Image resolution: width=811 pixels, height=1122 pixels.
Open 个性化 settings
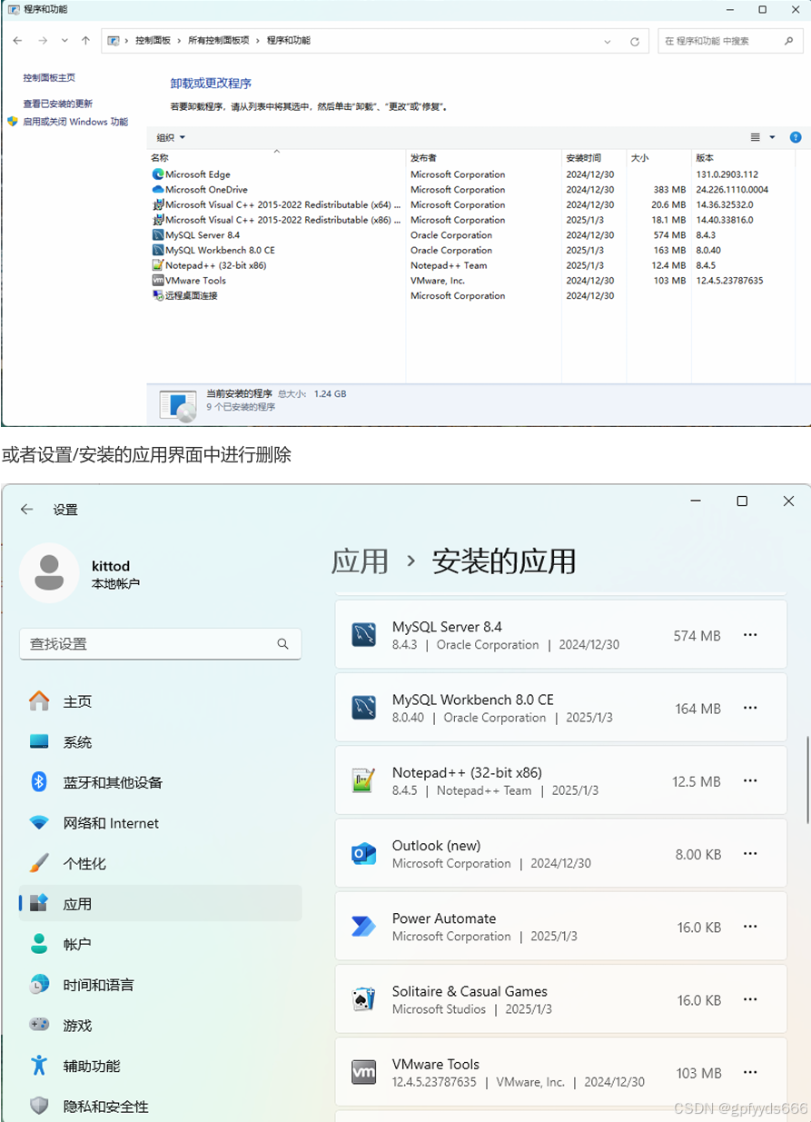161,863
